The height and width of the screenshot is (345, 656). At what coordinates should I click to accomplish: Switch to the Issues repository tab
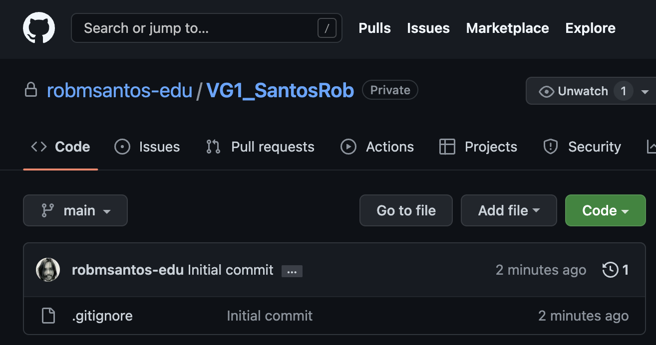pyautogui.click(x=147, y=147)
